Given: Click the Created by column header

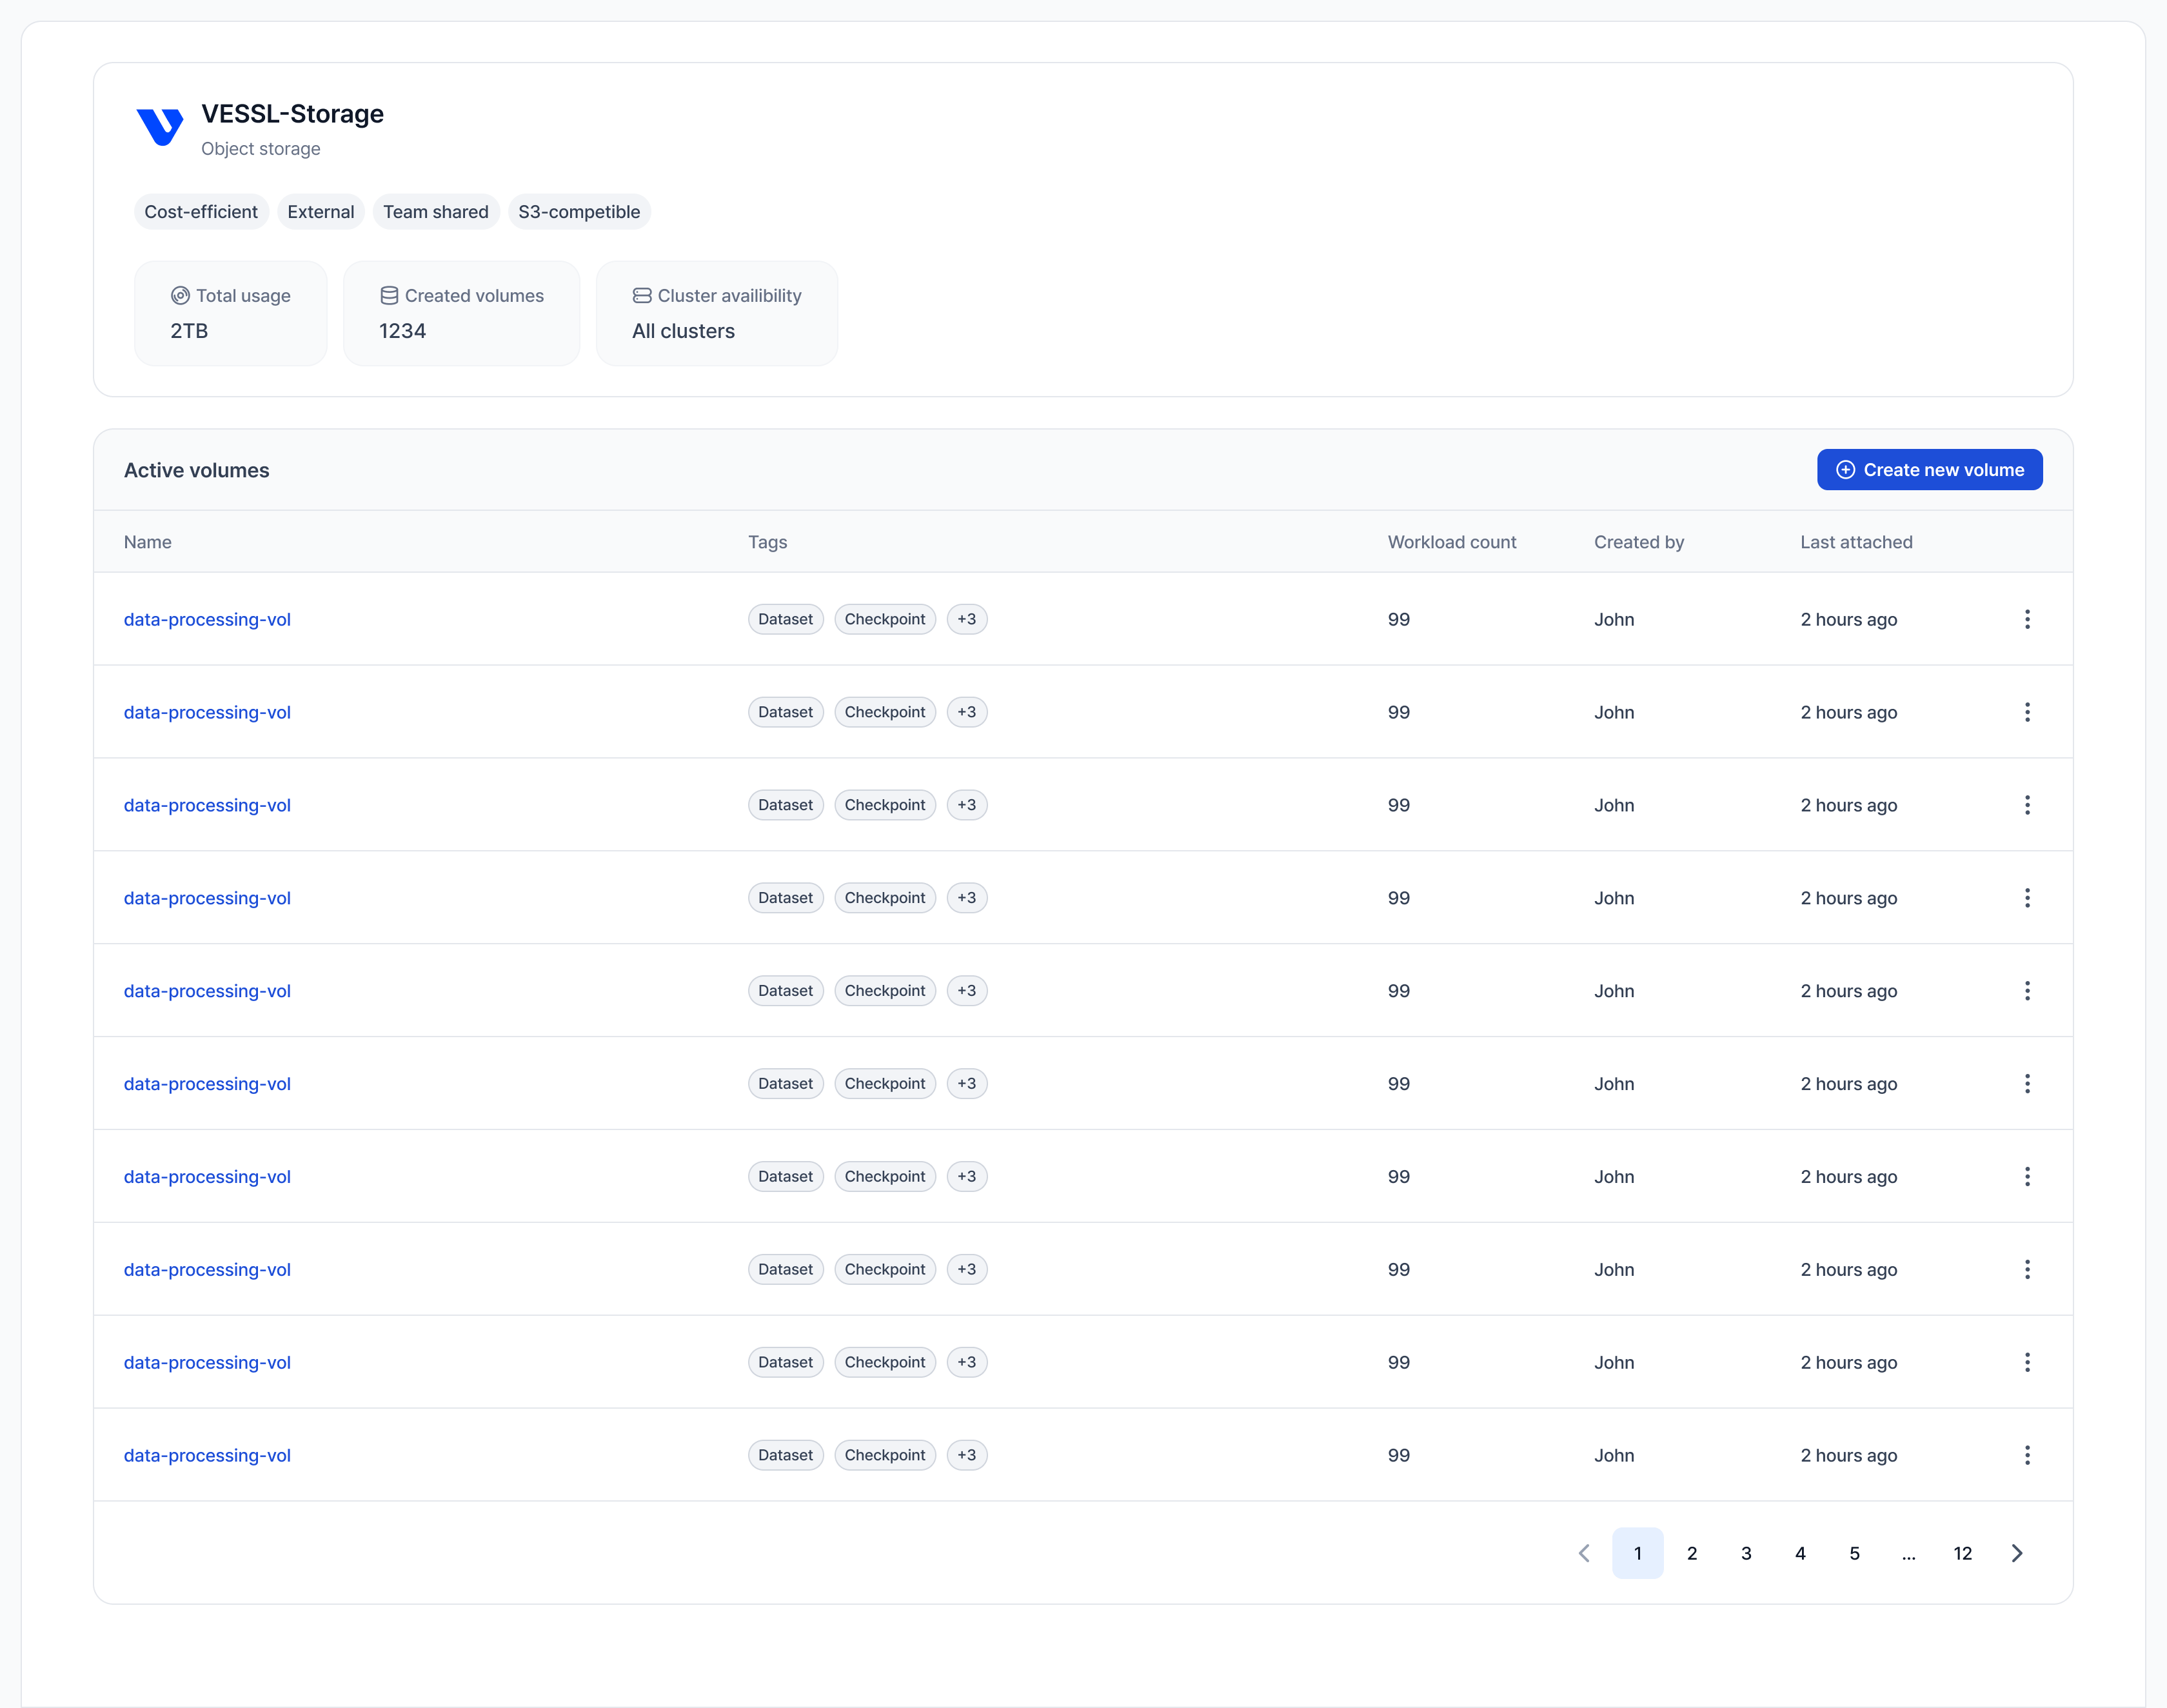Looking at the screenshot, I should [x=1639, y=542].
